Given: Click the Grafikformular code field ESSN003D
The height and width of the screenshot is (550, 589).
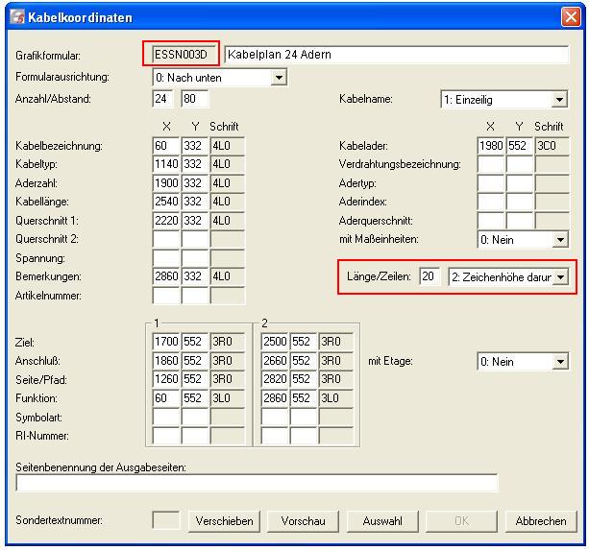Looking at the screenshot, I should coord(185,55).
